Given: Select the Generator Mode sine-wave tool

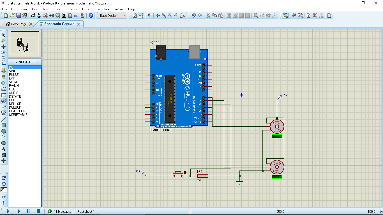Looking at the screenshot, I should click(4, 101).
